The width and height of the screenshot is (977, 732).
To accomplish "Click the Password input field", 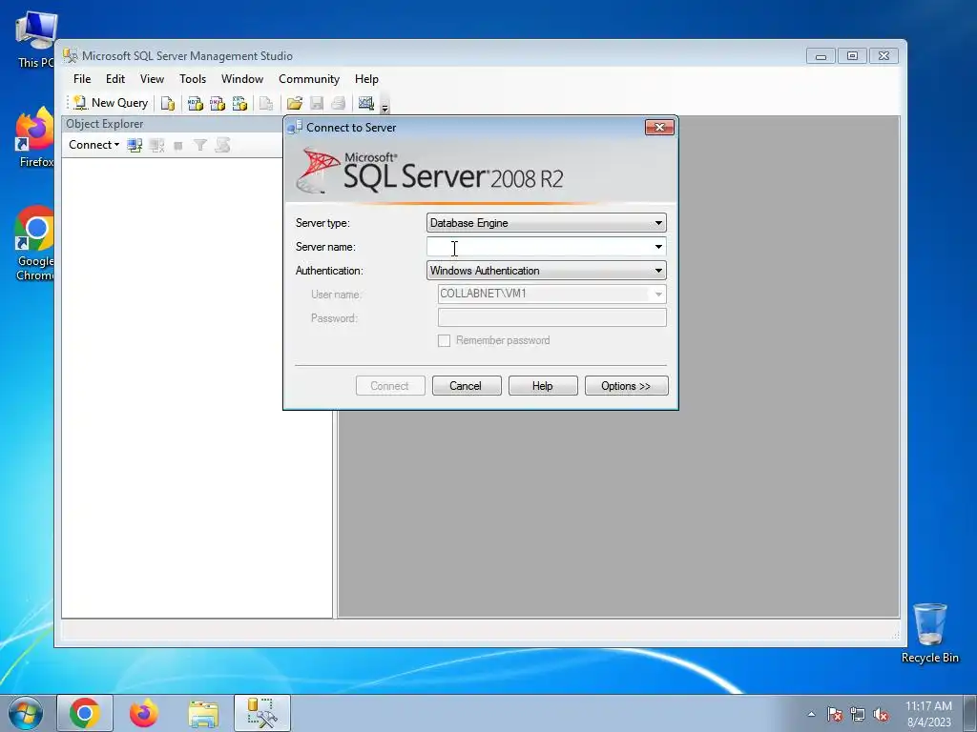I will pyautogui.click(x=552, y=317).
